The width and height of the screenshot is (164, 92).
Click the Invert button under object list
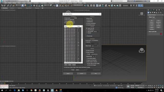pos(74,65)
